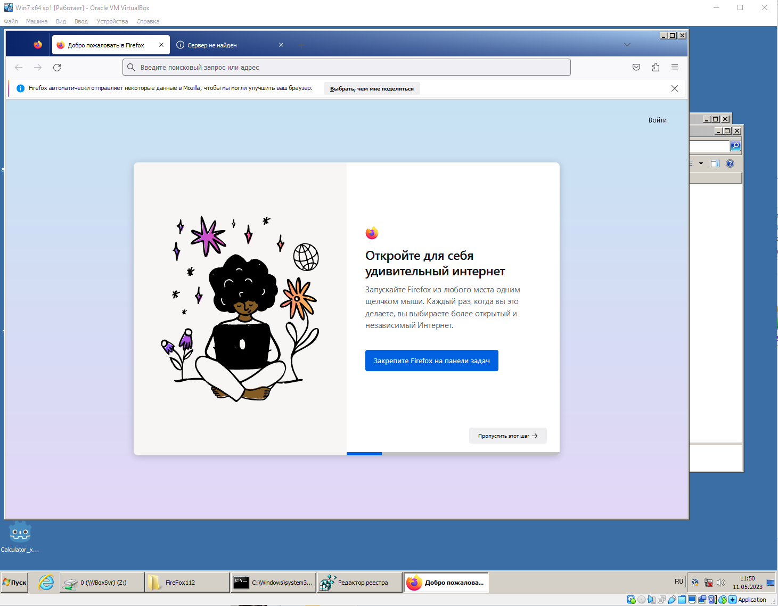Viewport: 778px width, 606px height.
Task: Open a new tab with the plus button
Action: tap(301, 45)
